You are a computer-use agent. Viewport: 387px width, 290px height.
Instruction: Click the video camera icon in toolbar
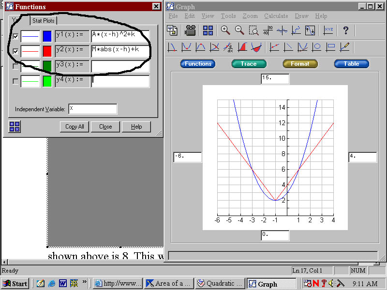[190, 30]
